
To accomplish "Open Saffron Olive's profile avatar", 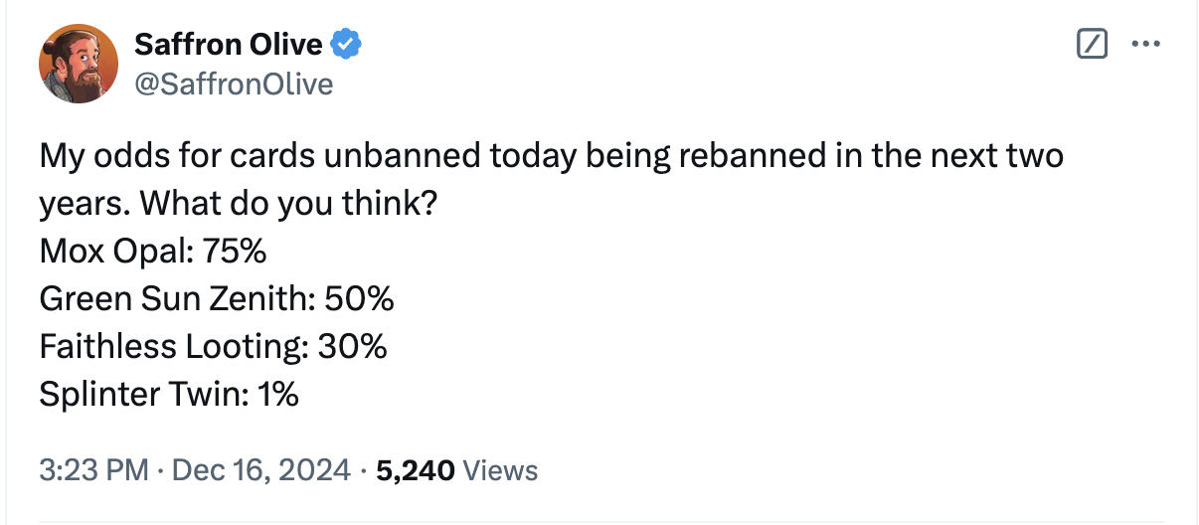I will (x=80, y=64).
